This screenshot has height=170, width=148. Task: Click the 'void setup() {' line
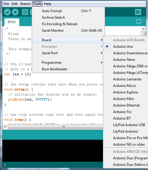18,89
